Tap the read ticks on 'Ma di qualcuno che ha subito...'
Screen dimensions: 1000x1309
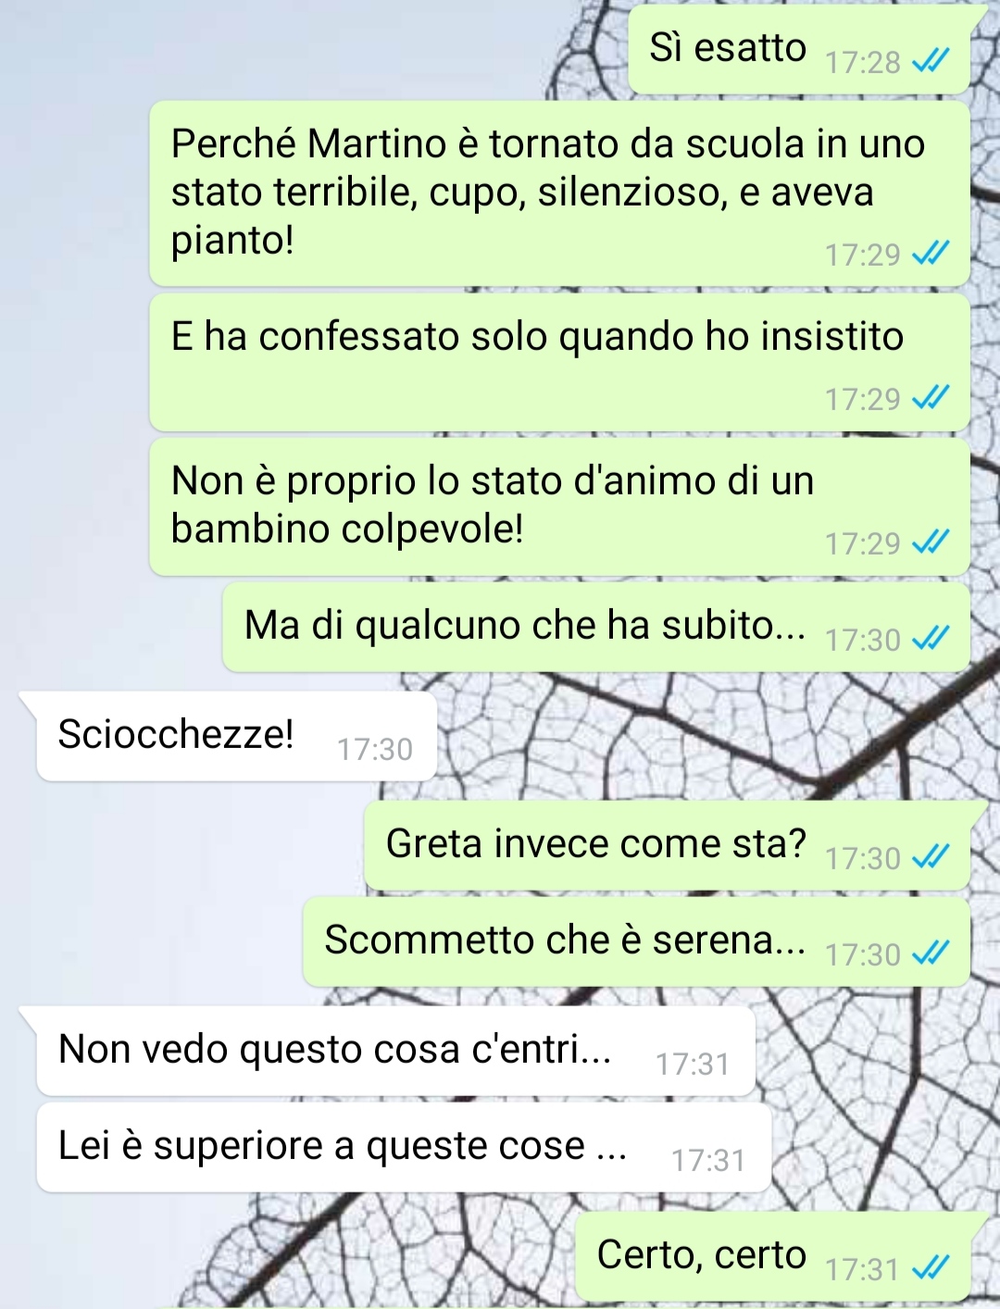tap(931, 638)
